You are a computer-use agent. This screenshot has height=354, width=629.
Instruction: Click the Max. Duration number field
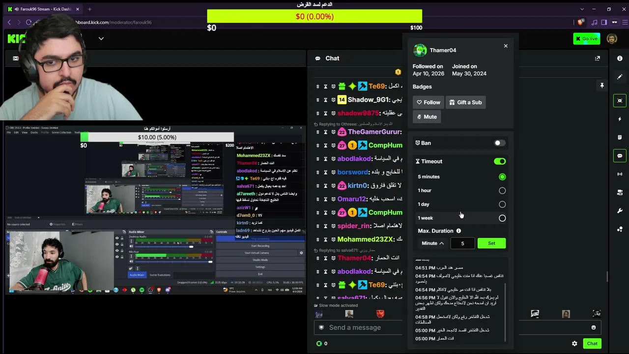click(462, 243)
